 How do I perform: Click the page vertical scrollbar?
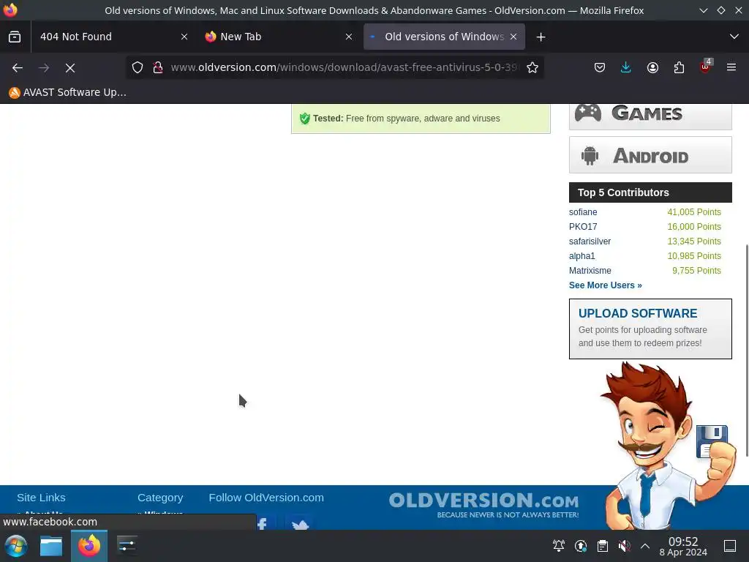pyautogui.click(x=746, y=351)
